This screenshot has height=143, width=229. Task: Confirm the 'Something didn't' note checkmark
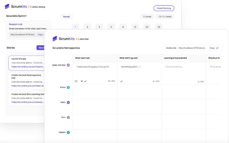pos(121,81)
